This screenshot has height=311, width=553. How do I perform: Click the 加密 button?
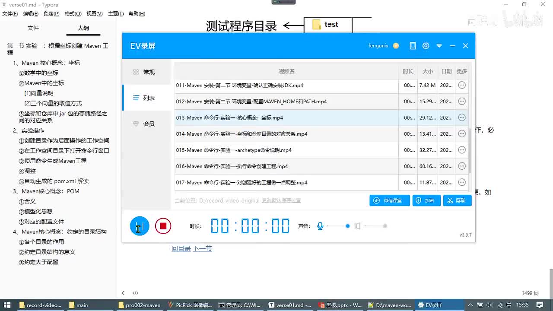426,200
